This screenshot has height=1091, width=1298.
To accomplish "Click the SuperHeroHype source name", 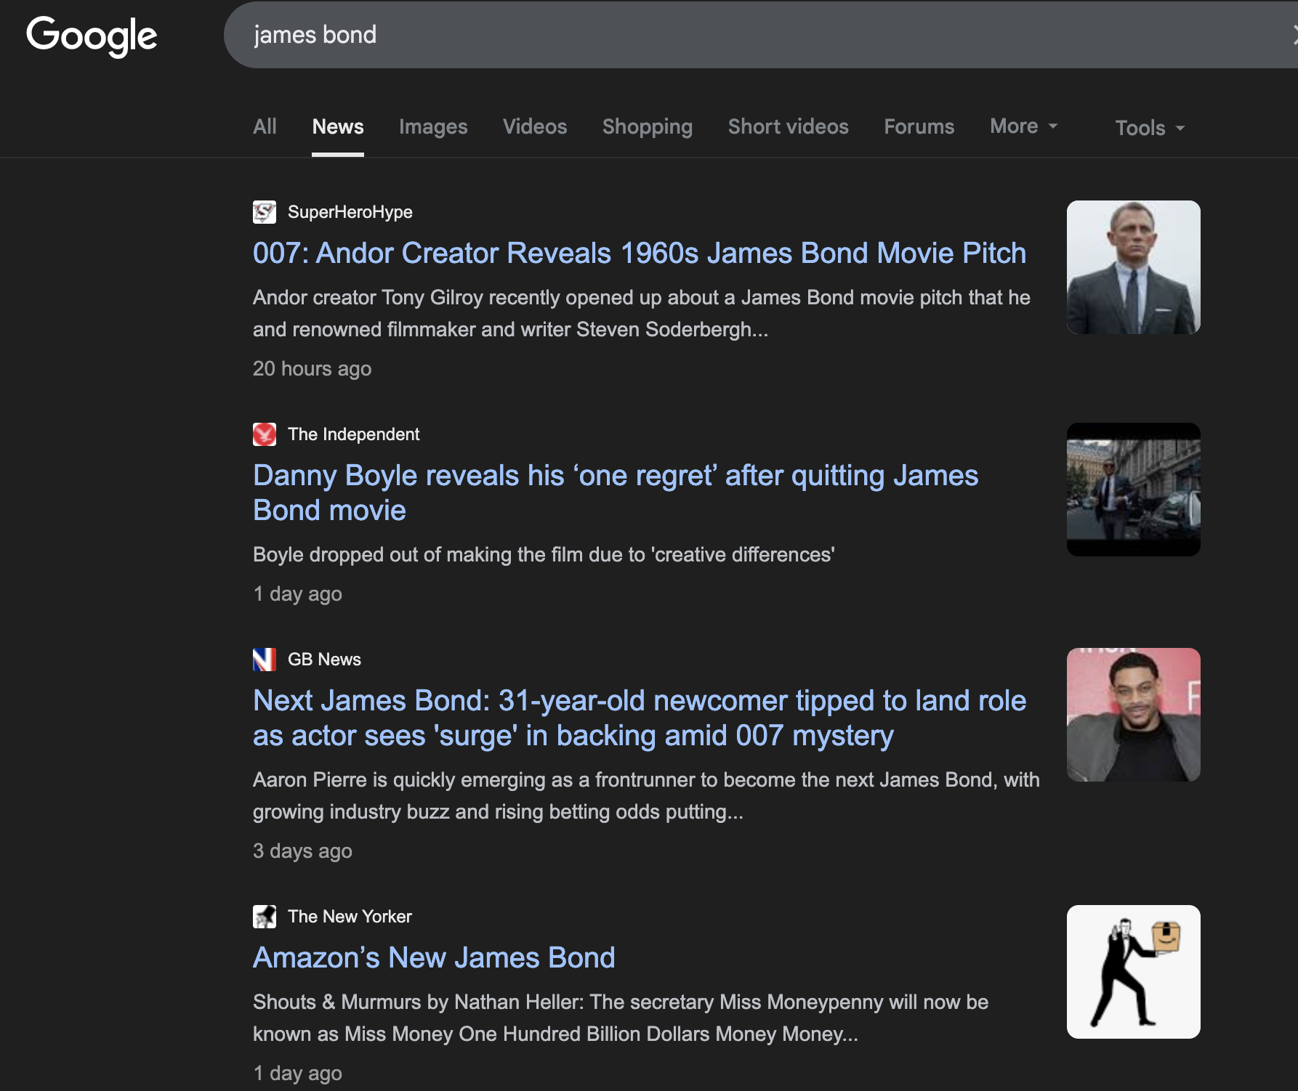I will click(x=350, y=212).
